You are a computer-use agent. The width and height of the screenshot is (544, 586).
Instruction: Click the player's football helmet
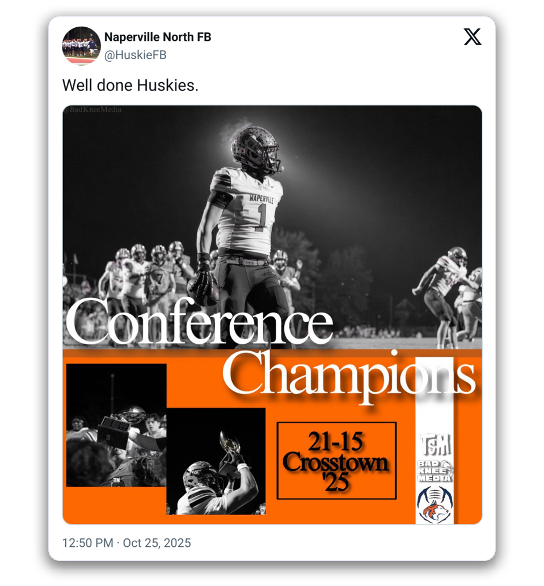pyautogui.click(x=256, y=150)
